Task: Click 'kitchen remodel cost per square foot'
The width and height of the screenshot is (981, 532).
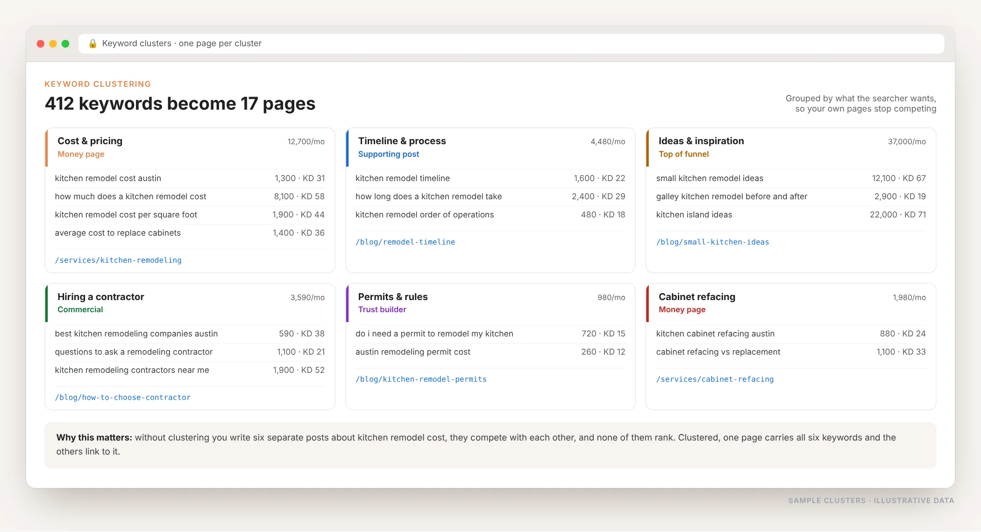Action: coord(126,215)
